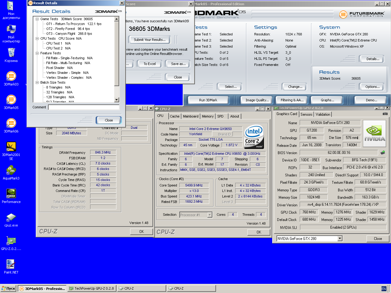
Task: Click the result tree scrollbar up arrow
Action: (116, 19)
